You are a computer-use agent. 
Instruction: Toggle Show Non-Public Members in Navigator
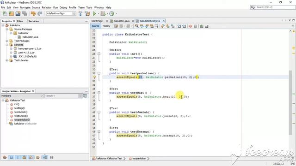click(x=24, y=157)
